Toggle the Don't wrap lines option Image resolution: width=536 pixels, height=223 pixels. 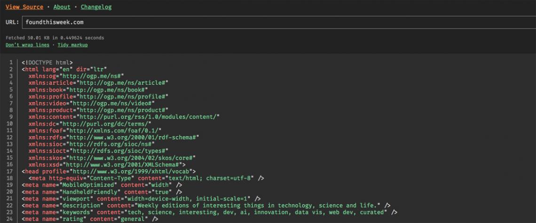(27, 45)
